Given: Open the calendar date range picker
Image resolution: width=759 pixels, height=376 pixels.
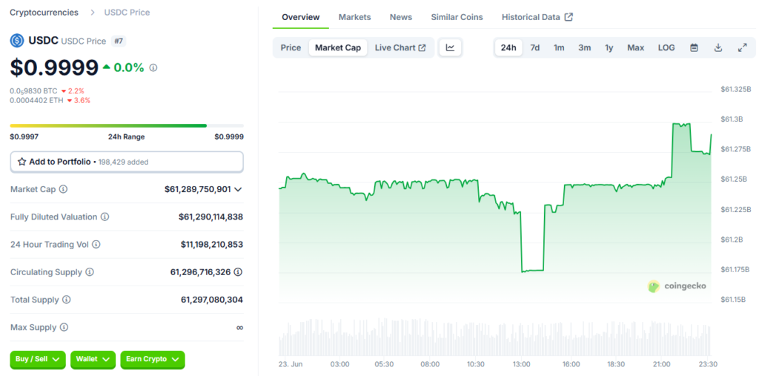Looking at the screenshot, I should 694,47.
